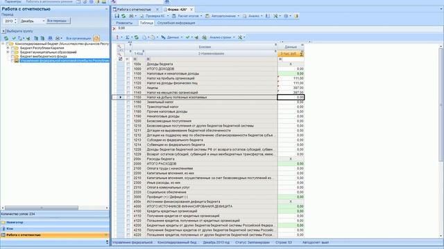Click the orange highlighted icon beside Все организации
Screen dimensions: 444x249
coord(96,38)
